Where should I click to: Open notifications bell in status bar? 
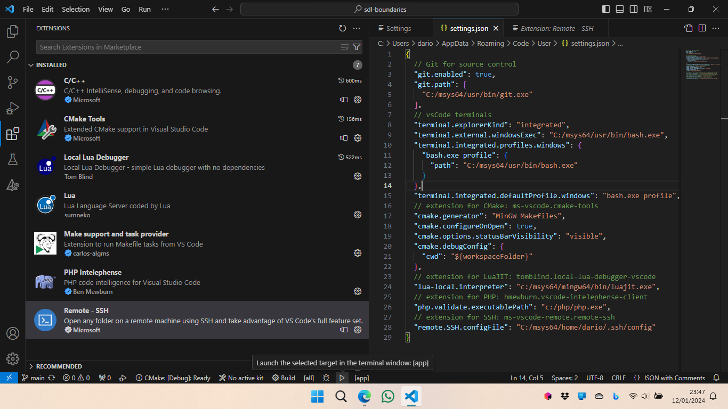tap(716, 378)
